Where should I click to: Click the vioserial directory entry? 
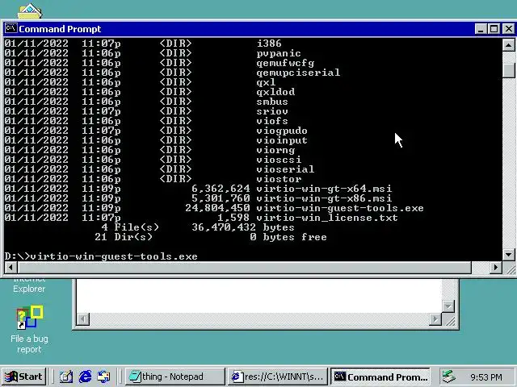[x=285, y=169]
